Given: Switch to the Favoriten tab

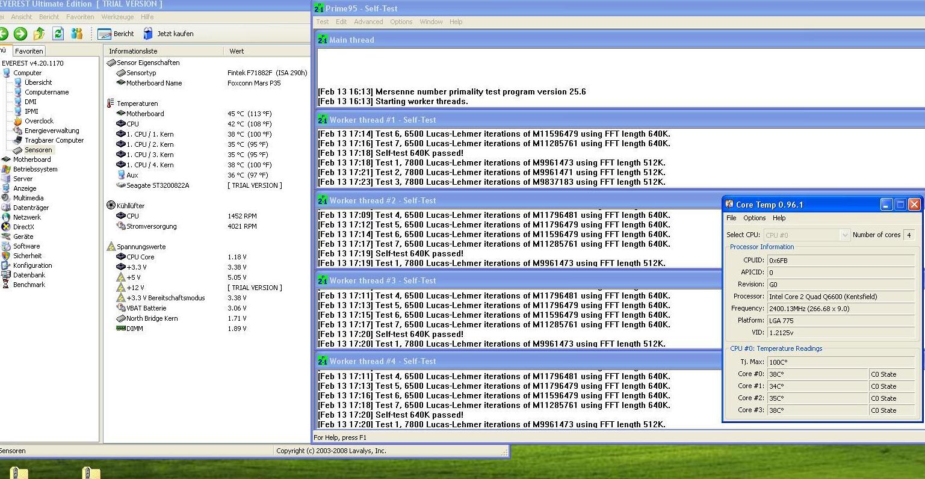Looking at the screenshot, I should tap(29, 51).
